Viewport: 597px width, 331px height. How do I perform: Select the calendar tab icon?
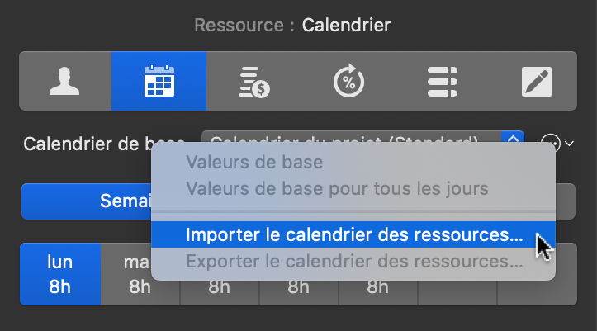(x=159, y=81)
